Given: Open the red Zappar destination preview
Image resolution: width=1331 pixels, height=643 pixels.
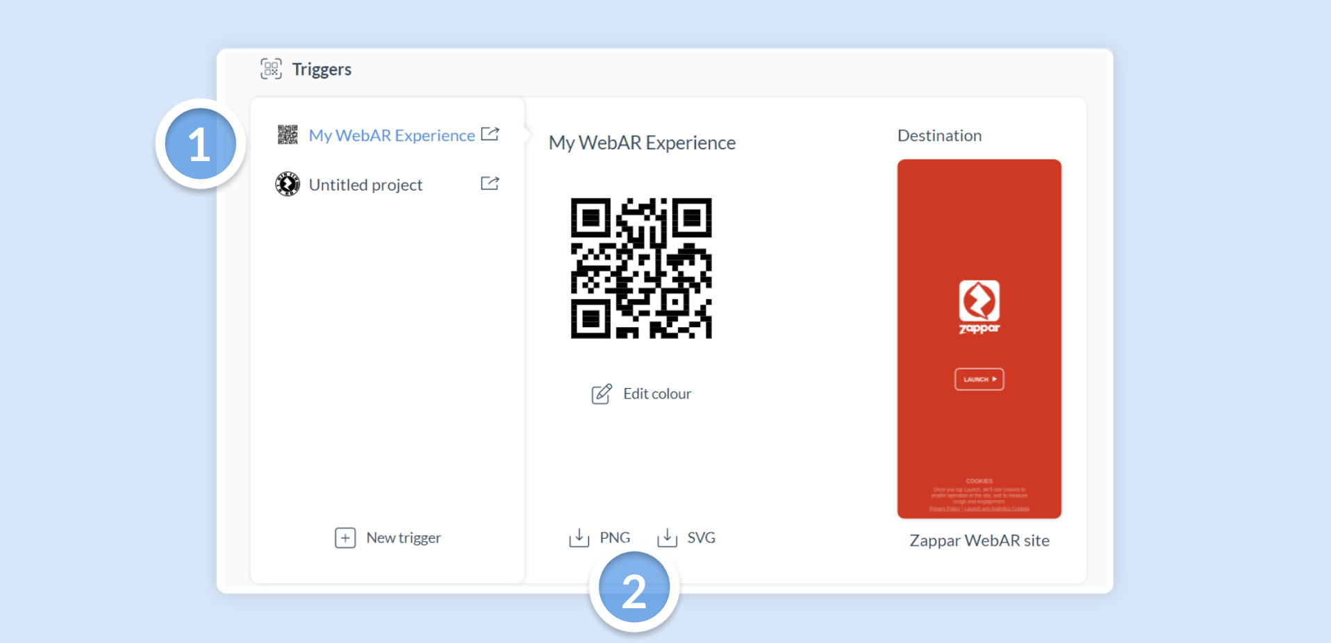Looking at the screenshot, I should click(x=979, y=339).
